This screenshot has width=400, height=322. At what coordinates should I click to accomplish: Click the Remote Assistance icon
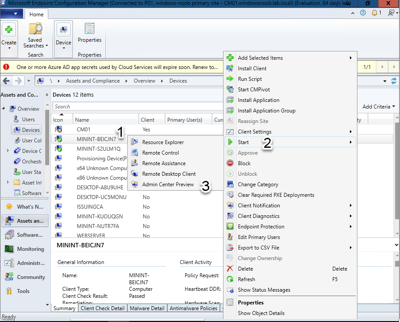tap(134, 163)
